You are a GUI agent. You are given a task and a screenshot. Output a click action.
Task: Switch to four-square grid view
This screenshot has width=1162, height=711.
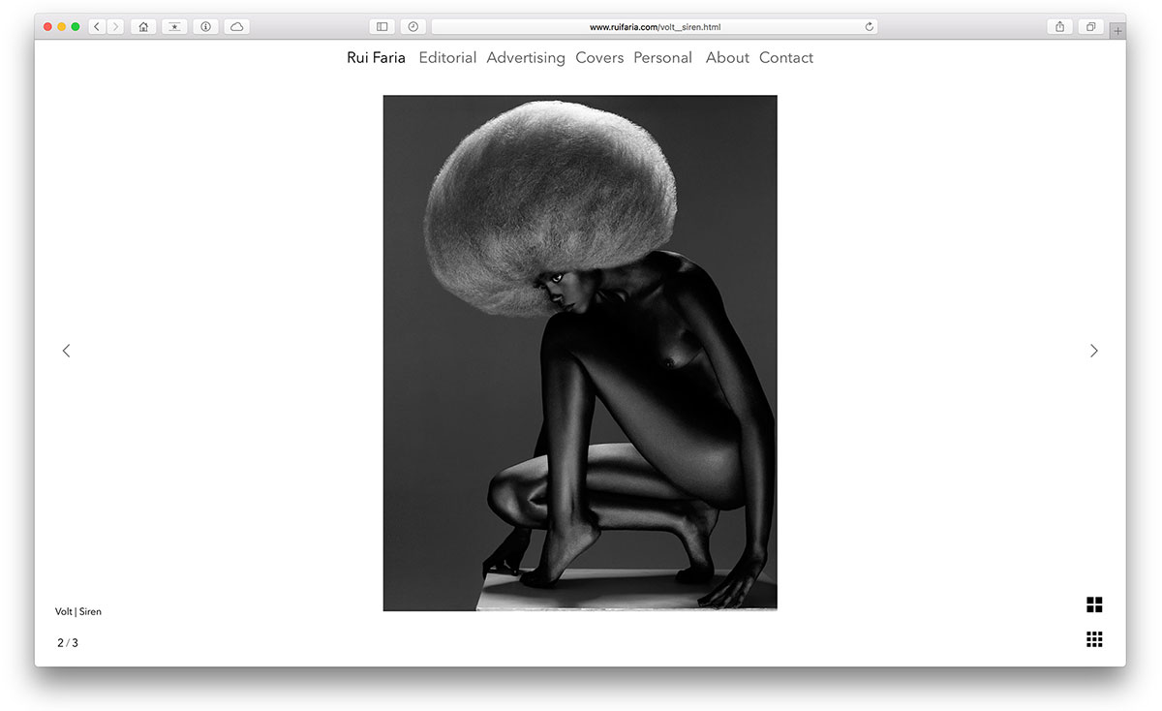click(1094, 605)
